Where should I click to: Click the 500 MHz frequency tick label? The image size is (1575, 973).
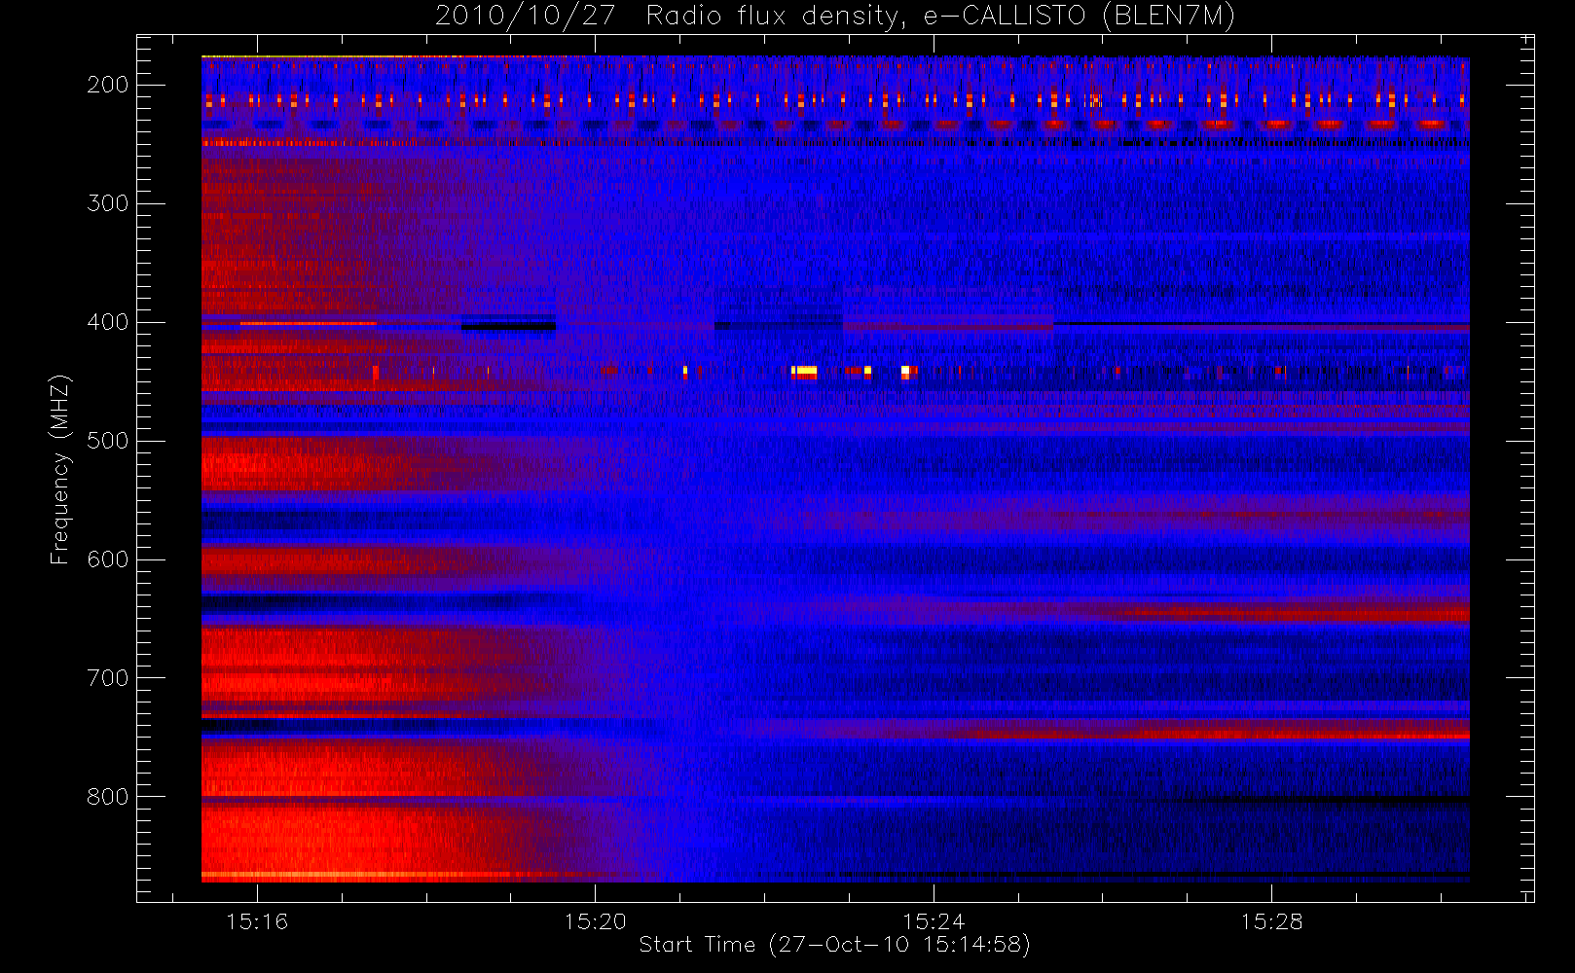click(108, 441)
